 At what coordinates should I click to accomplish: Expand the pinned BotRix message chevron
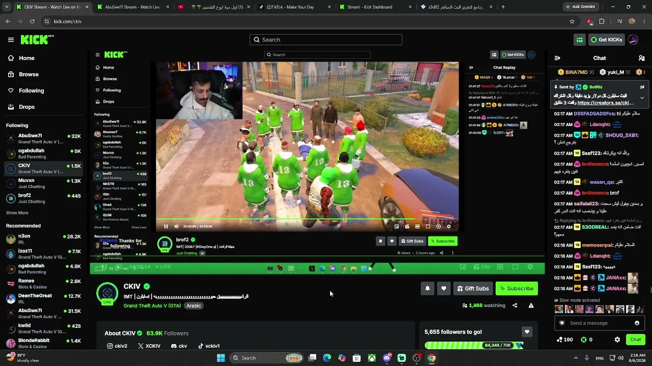coord(642,98)
